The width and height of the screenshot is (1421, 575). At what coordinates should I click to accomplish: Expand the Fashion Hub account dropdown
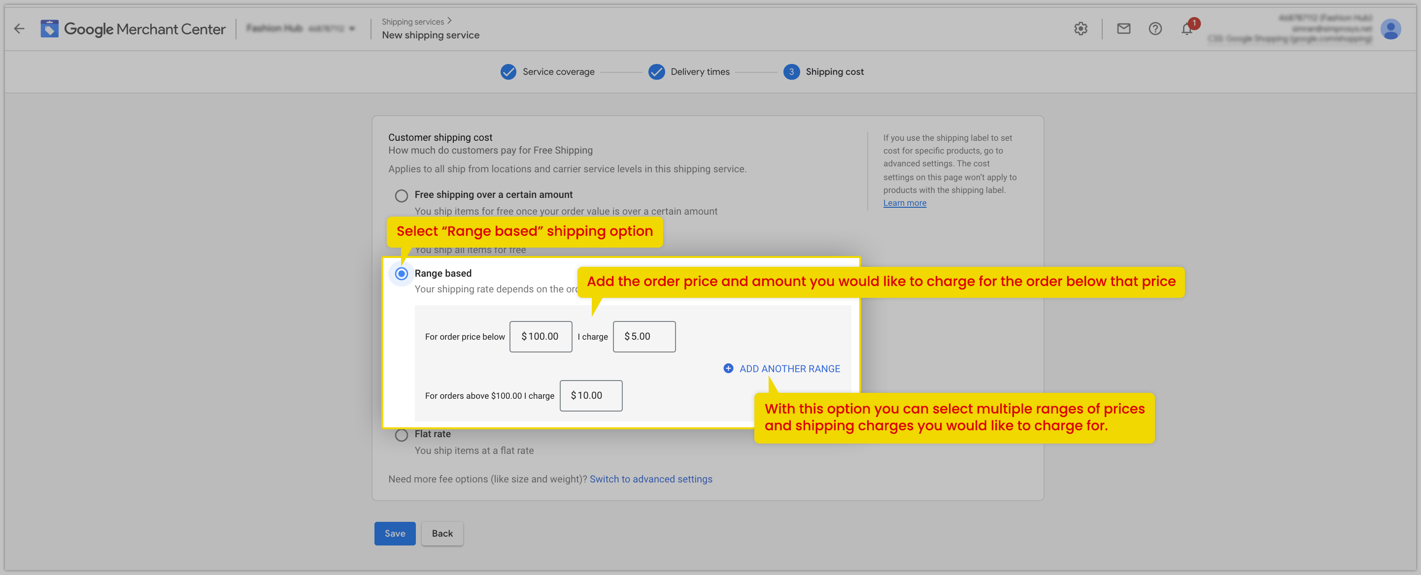tap(301, 28)
